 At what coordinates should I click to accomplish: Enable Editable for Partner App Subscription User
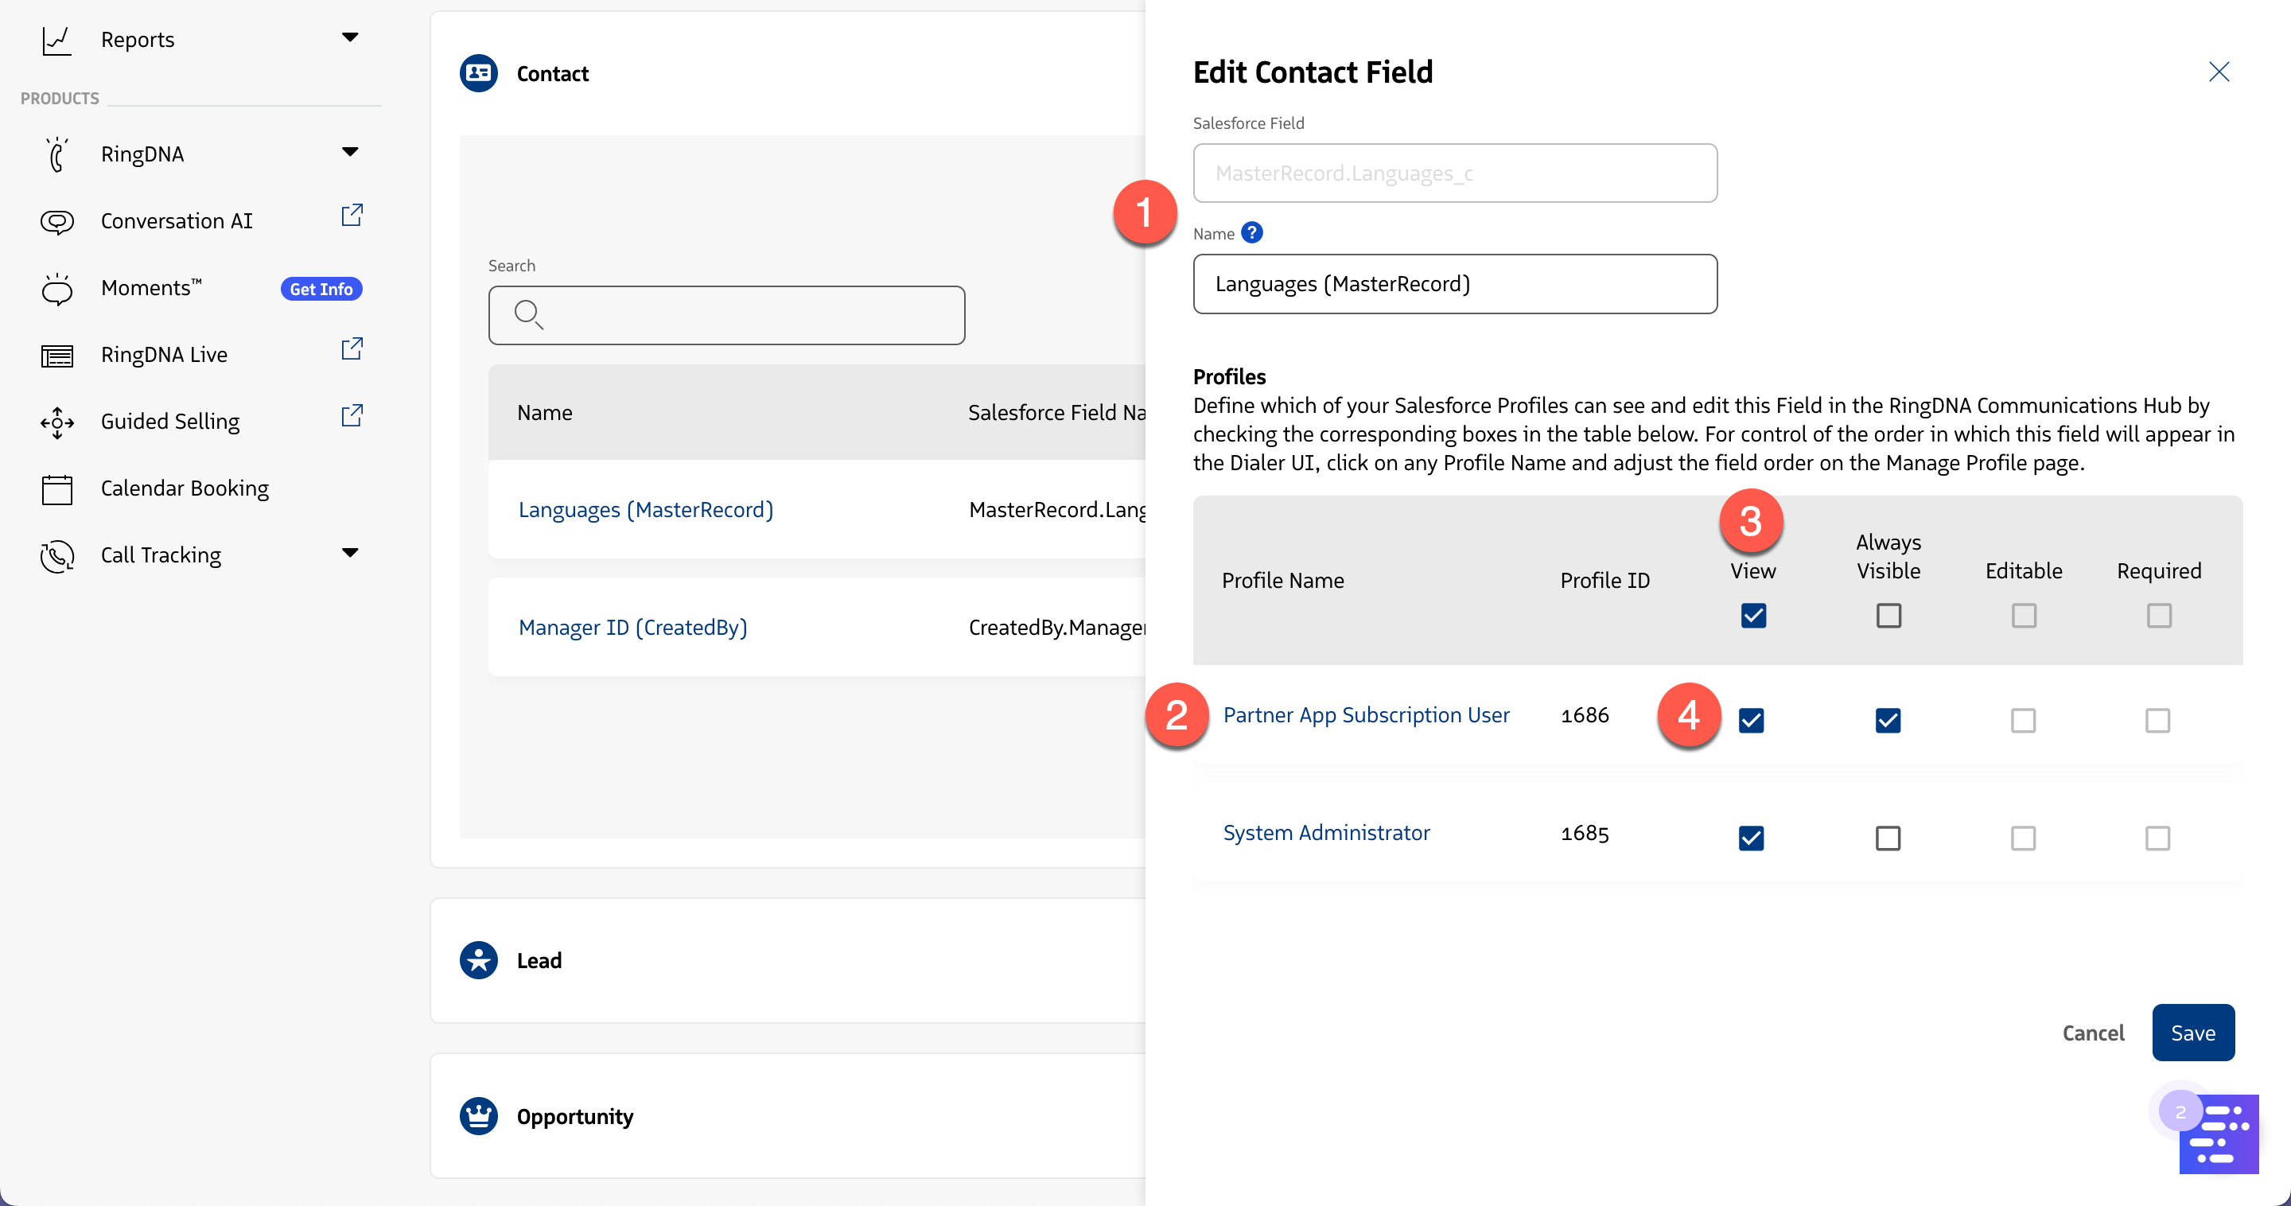click(2025, 721)
